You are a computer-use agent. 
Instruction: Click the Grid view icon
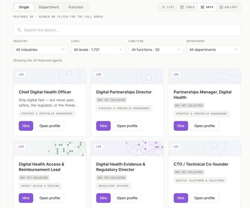click(202, 7)
